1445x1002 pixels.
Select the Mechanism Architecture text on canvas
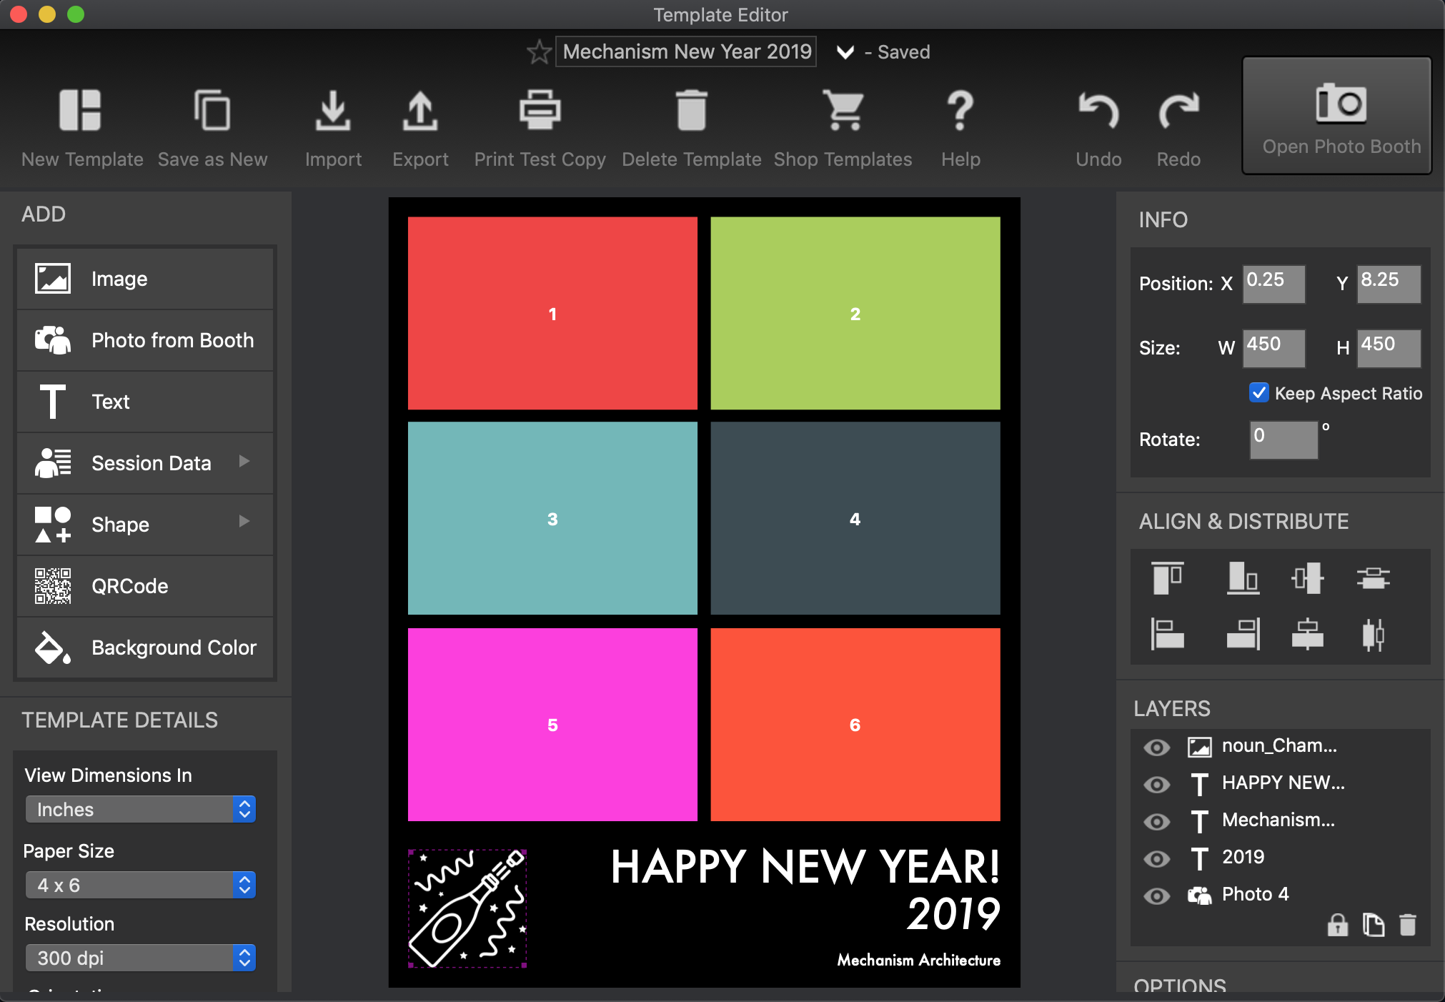pyautogui.click(x=919, y=960)
